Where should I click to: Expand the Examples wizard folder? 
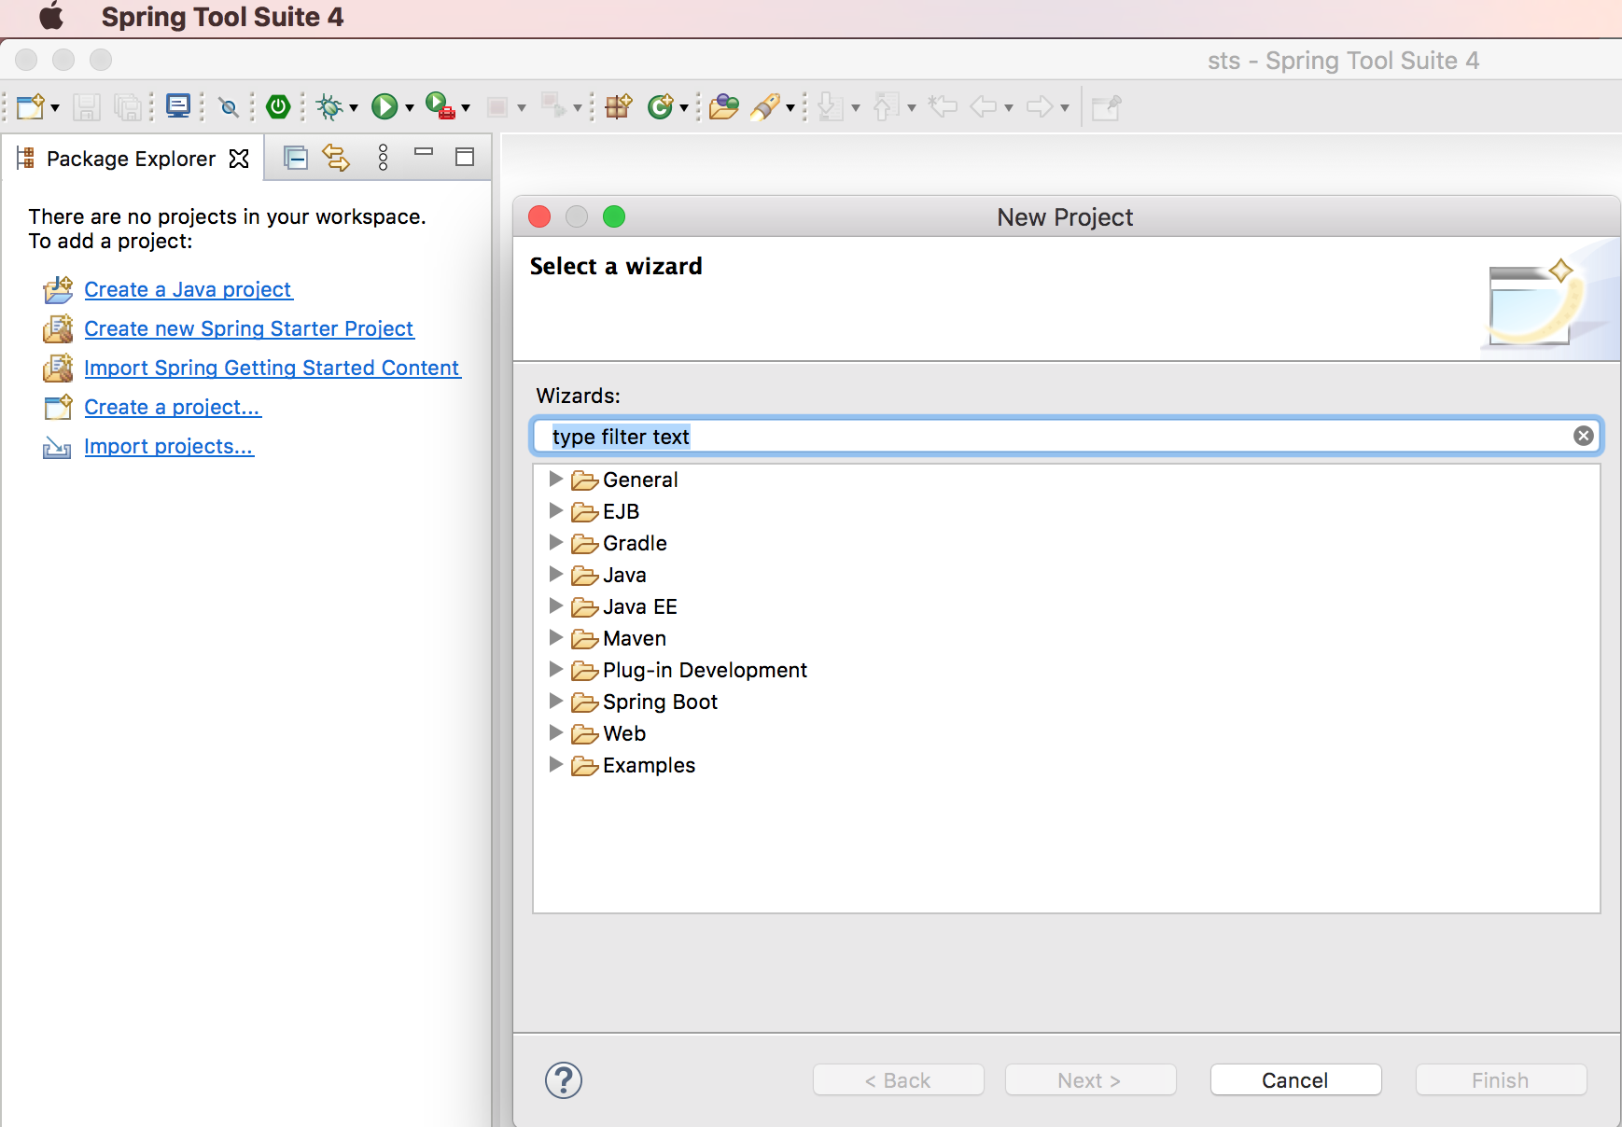(x=555, y=764)
